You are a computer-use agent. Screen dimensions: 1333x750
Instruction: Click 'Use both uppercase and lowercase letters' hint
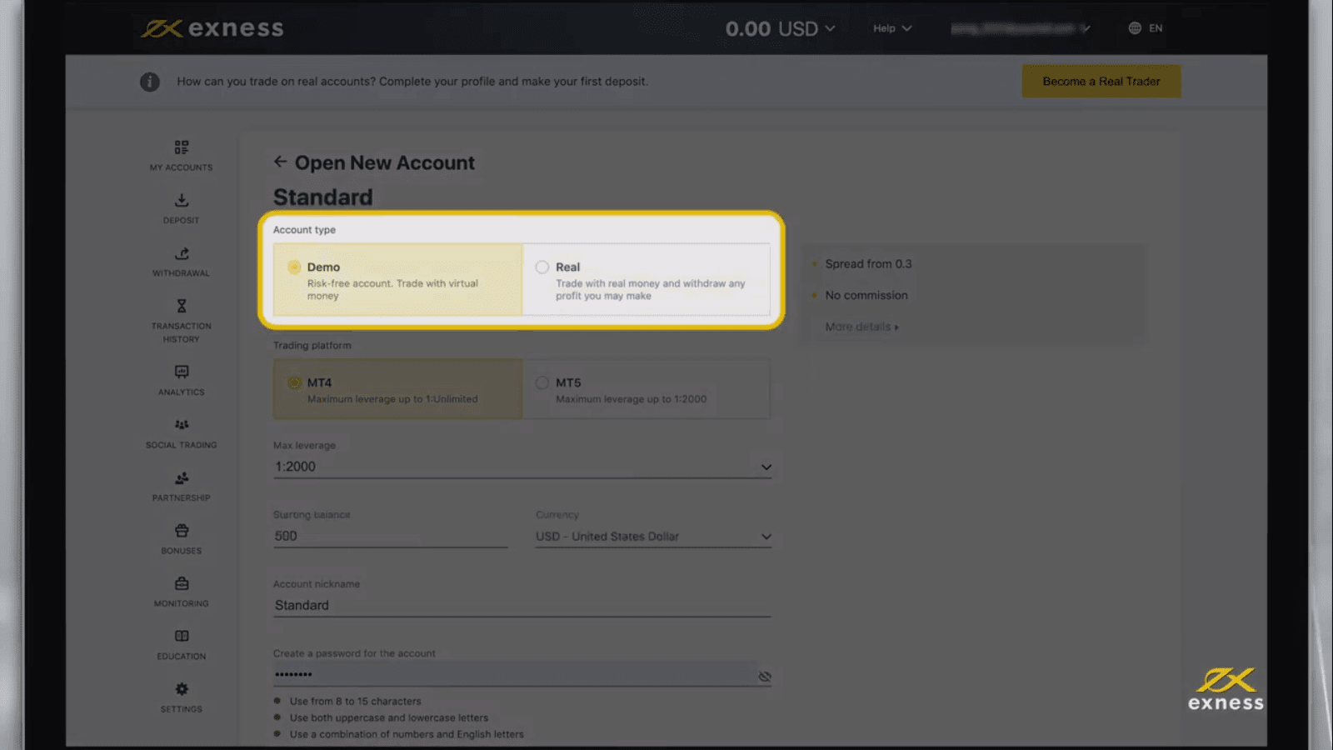[389, 717]
